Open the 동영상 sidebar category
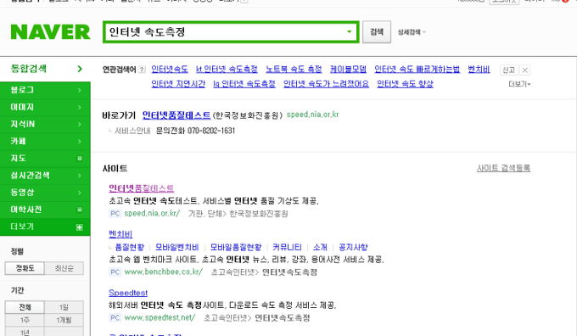577x336 pixels. tap(45, 193)
